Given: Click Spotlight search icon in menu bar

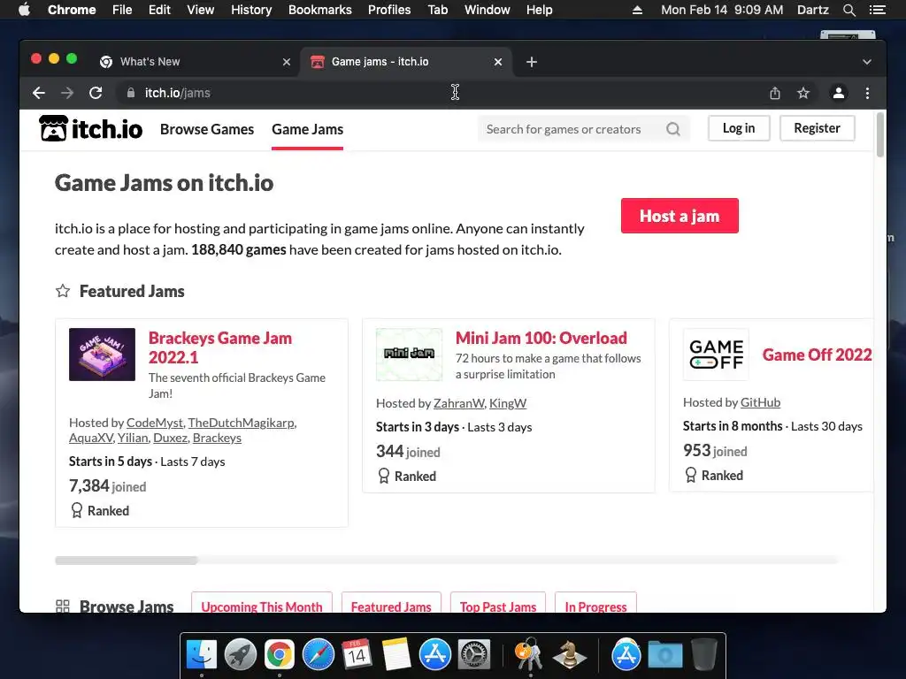Looking at the screenshot, I should (848, 10).
